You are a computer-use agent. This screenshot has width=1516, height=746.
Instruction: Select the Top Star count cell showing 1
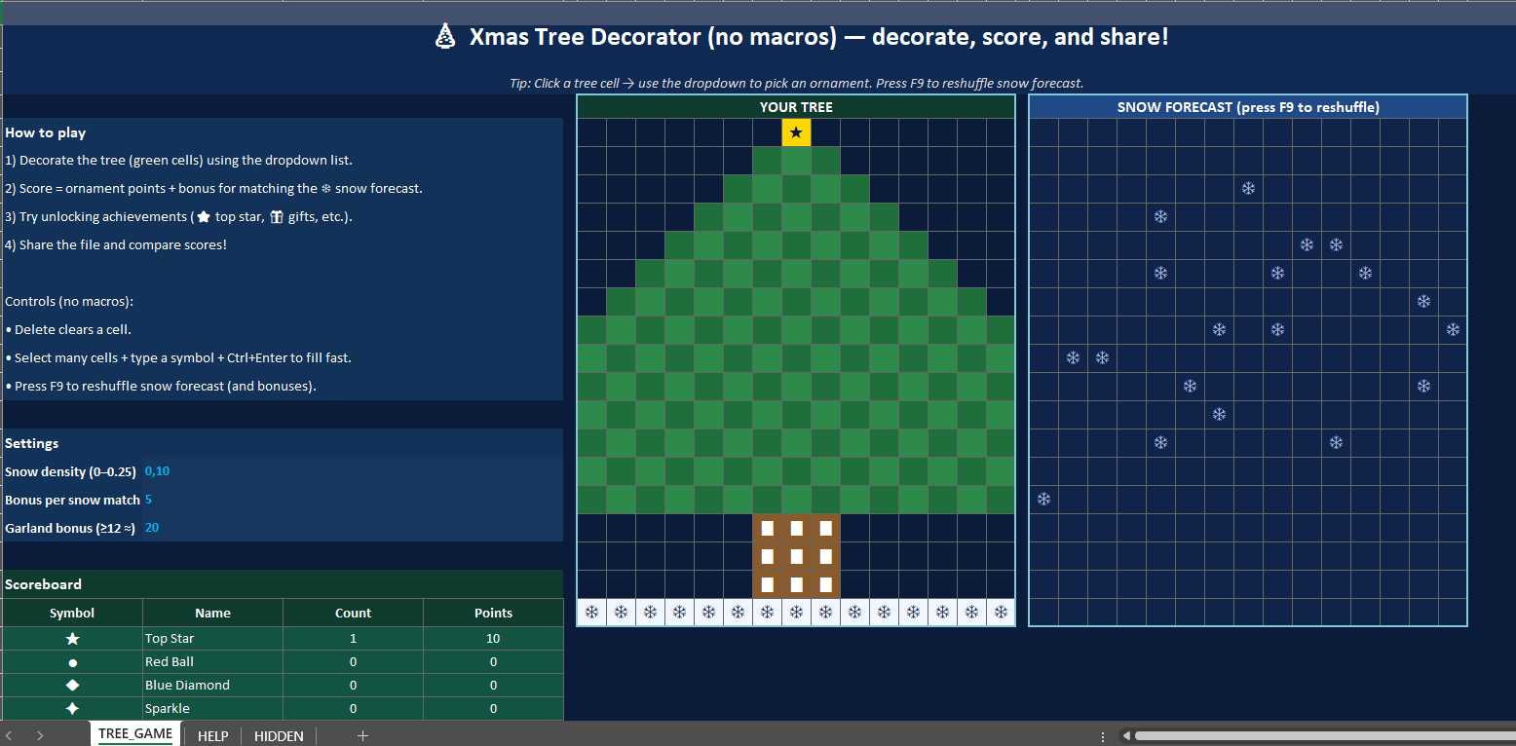353,639
